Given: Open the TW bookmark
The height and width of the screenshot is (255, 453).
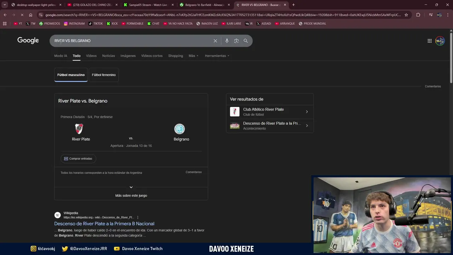Looking at the screenshot, I should coord(30,24).
